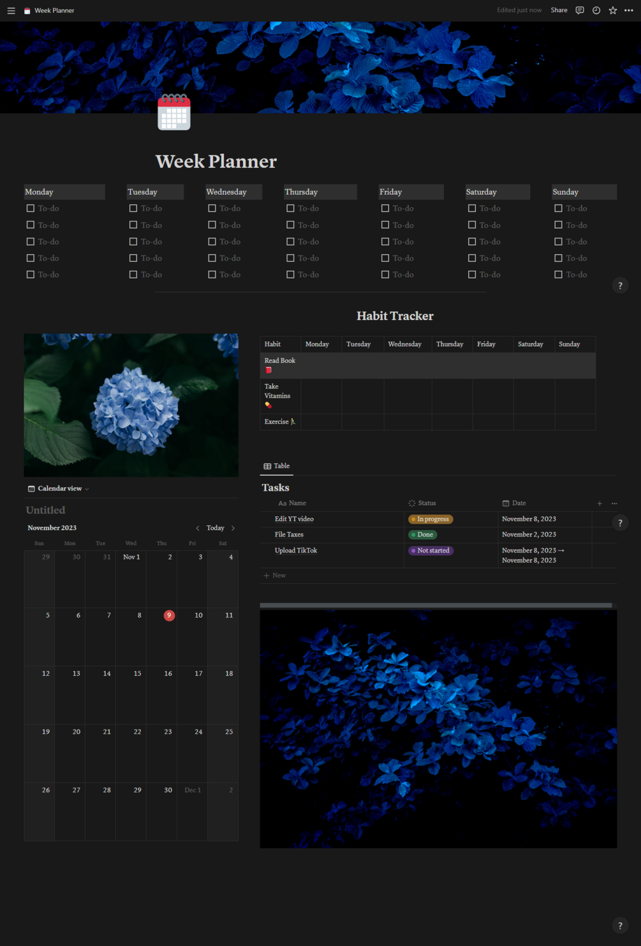Viewport: 641px width, 946px height.
Task: Favorite the page with star icon
Action: click(x=613, y=10)
